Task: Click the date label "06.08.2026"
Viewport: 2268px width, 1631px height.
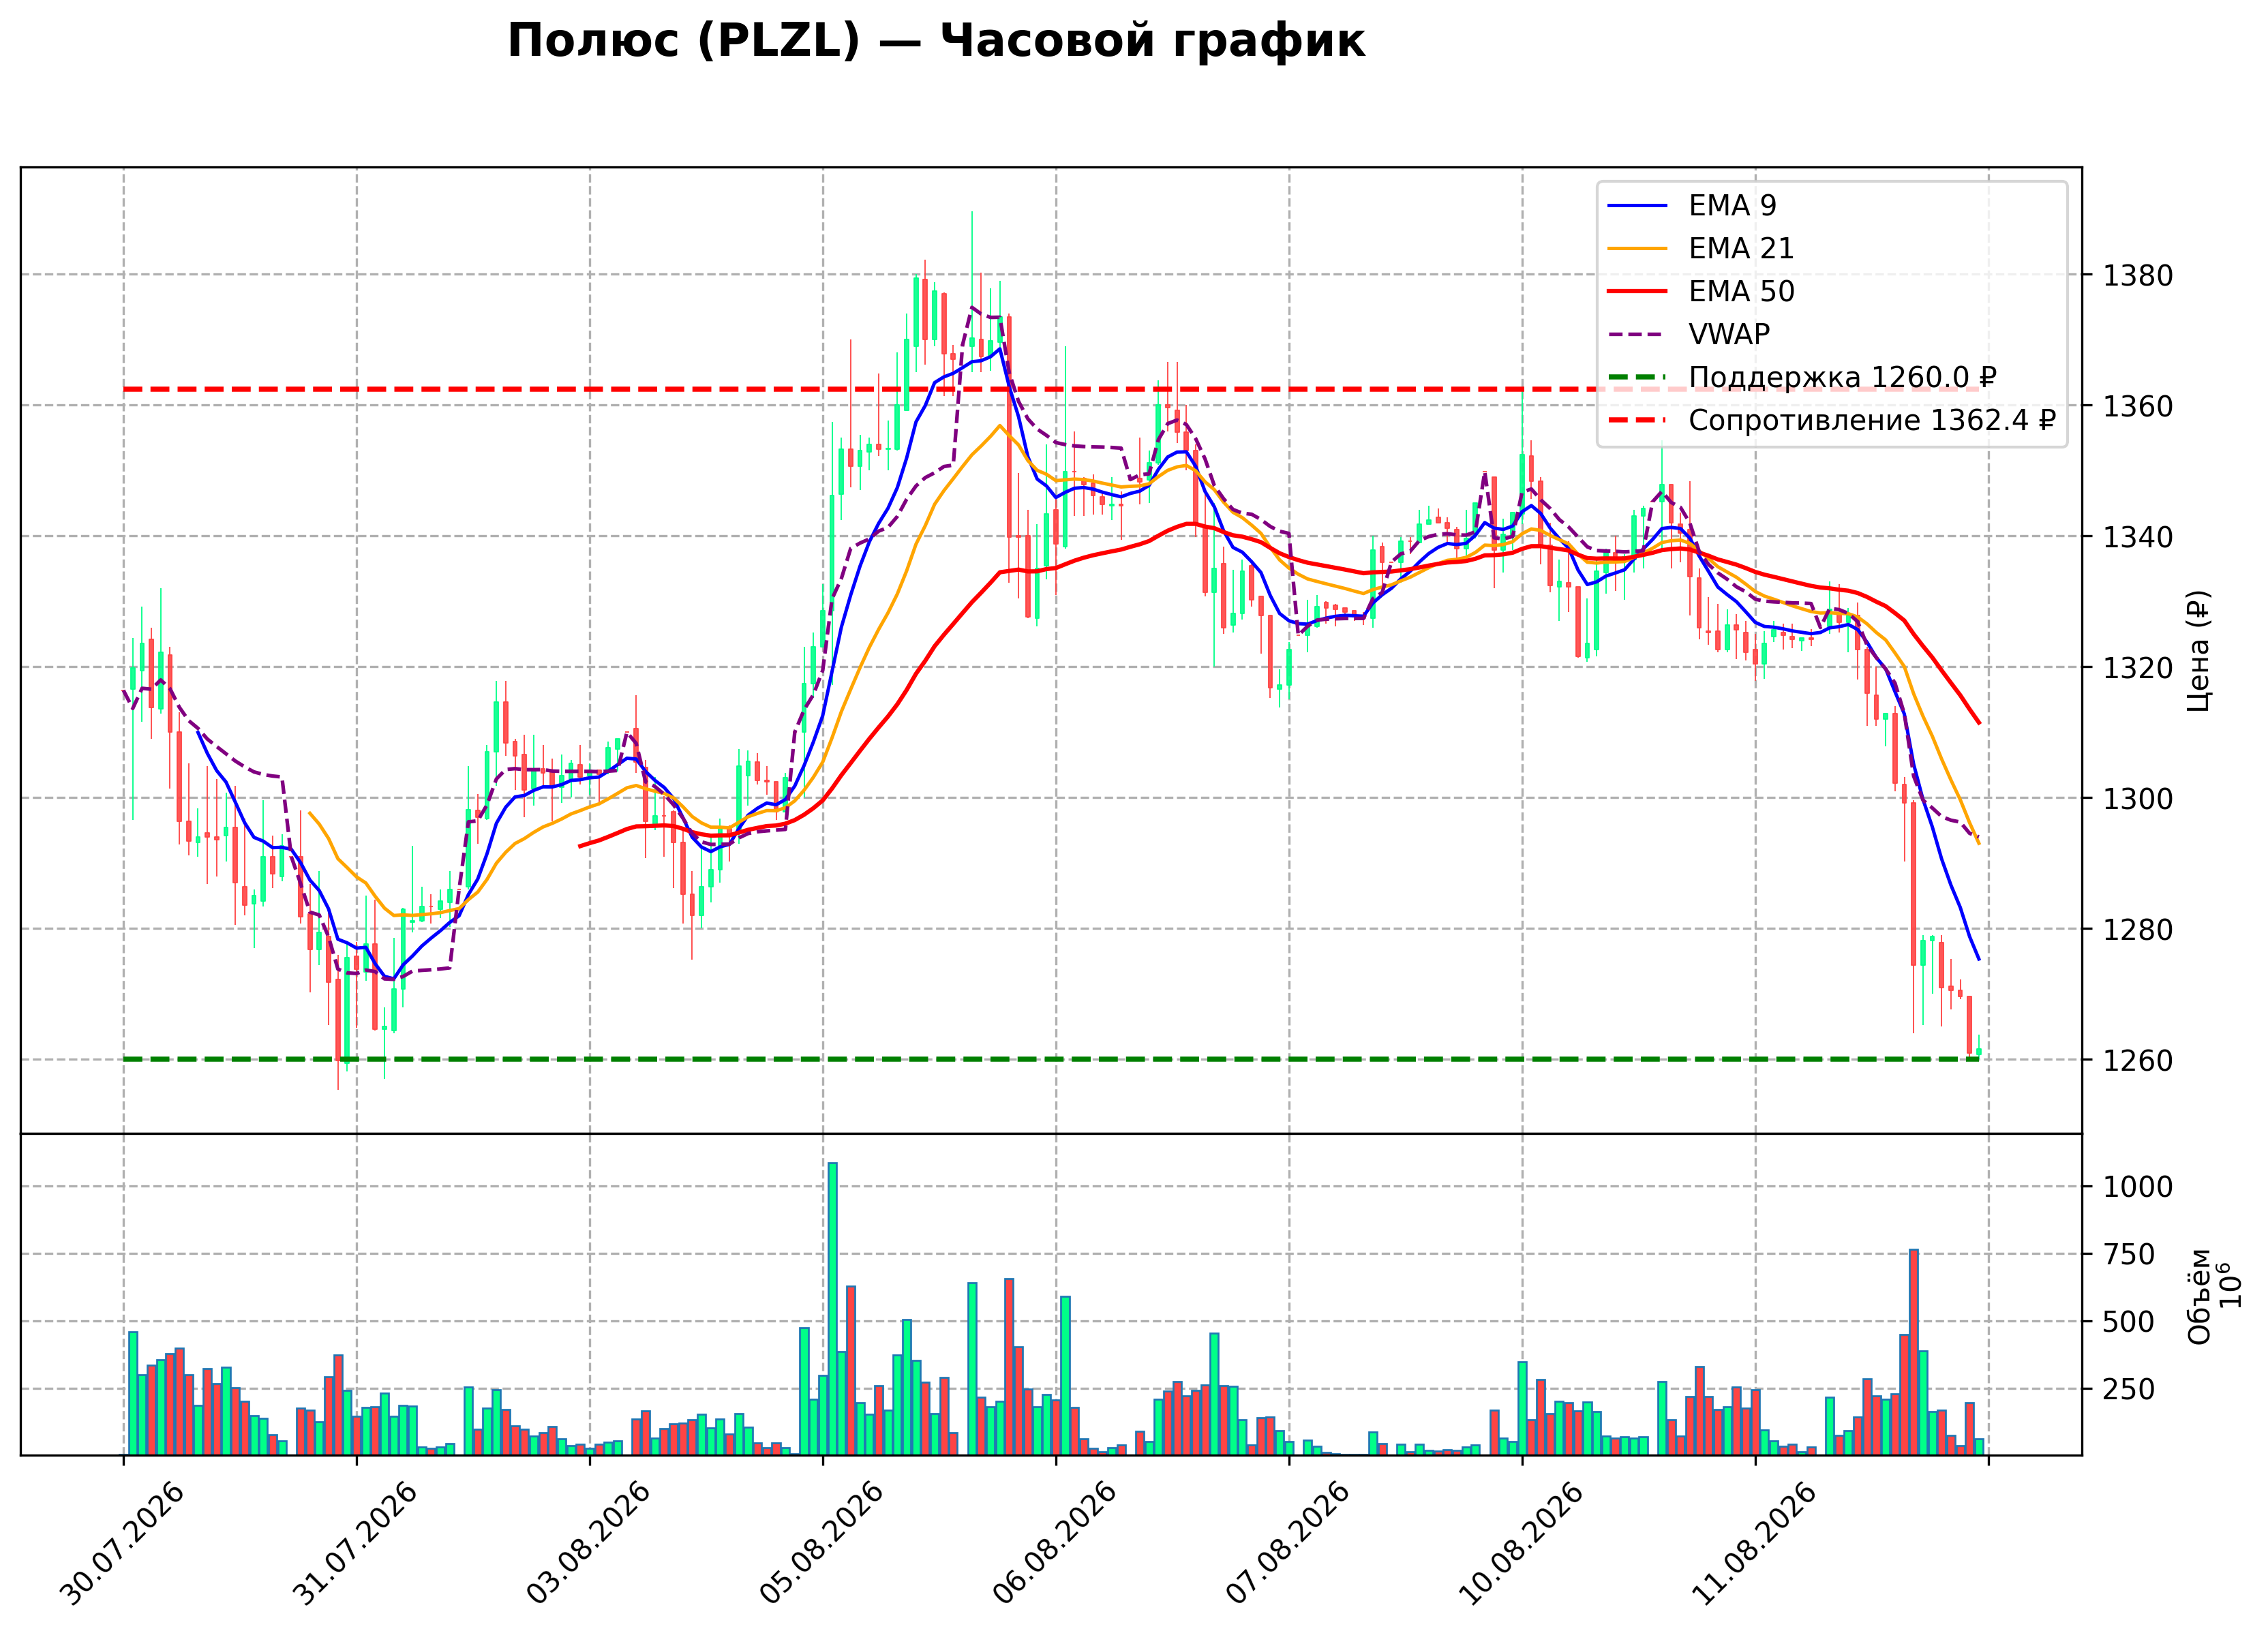Action: [x=1056, y=1544]
